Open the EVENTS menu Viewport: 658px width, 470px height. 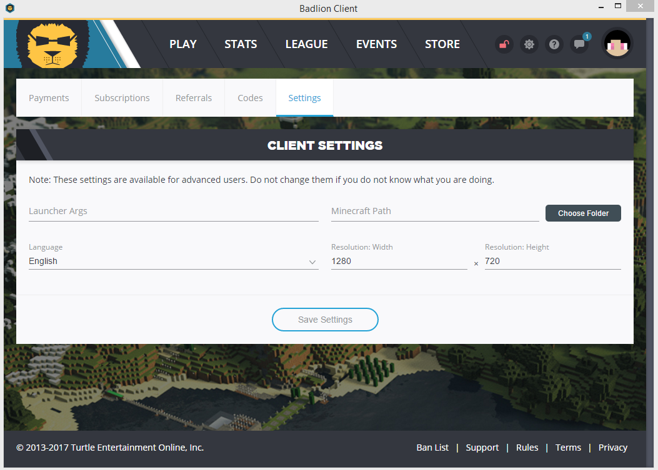[x=376, y=44]
